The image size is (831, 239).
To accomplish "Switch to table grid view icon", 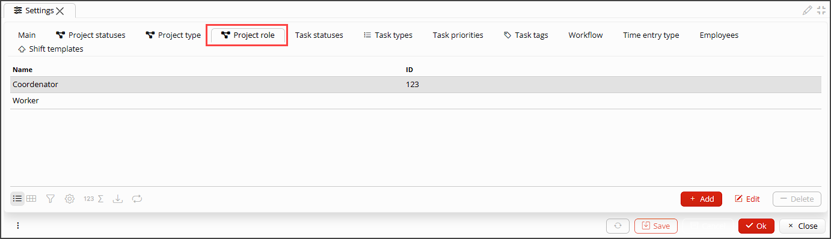I will [x=32, y=199].
